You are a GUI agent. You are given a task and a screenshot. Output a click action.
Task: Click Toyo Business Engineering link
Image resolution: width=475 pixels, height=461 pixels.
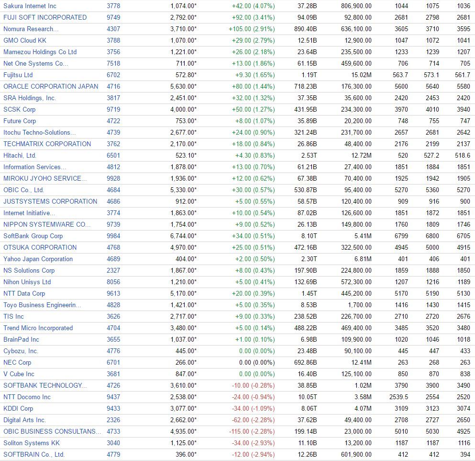[42, 306]
